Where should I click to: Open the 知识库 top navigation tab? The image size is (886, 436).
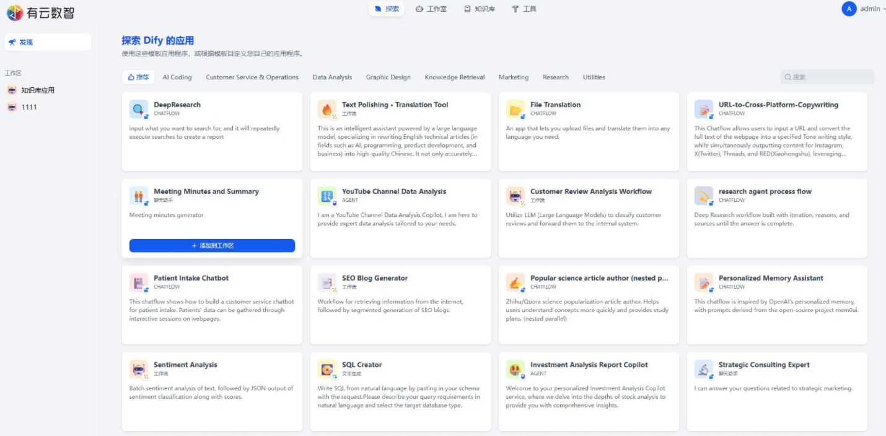tap(480, 9)
